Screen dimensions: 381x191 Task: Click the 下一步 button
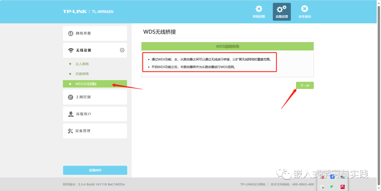pyautogui.click(x=305, y=85)
